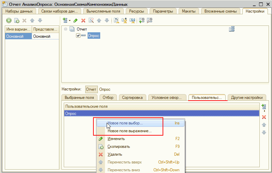Open the Отбор tab
Image resolution: width=272 pixels, height=173 pixels.
click(108, 98)
